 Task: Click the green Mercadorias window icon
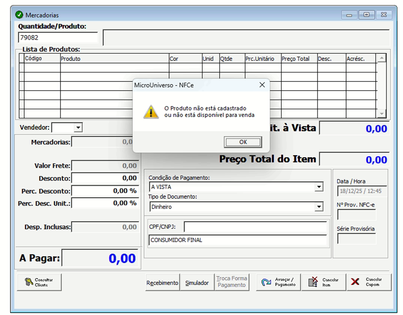pyautogui.click(x=19, y=15)
